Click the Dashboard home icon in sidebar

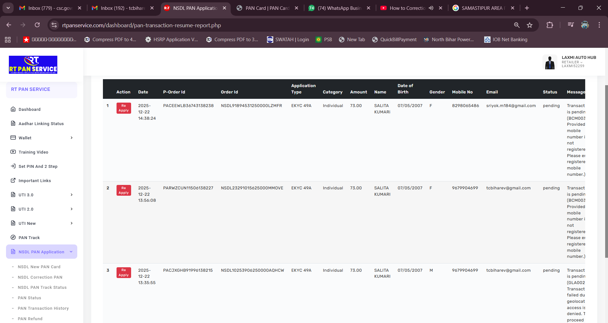point(13,109)
